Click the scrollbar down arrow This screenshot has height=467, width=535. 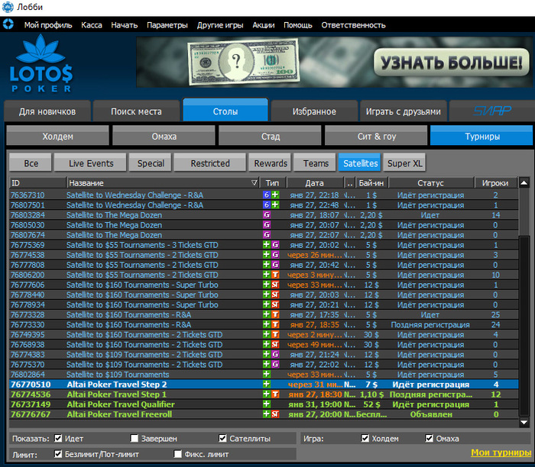(524, 423)
